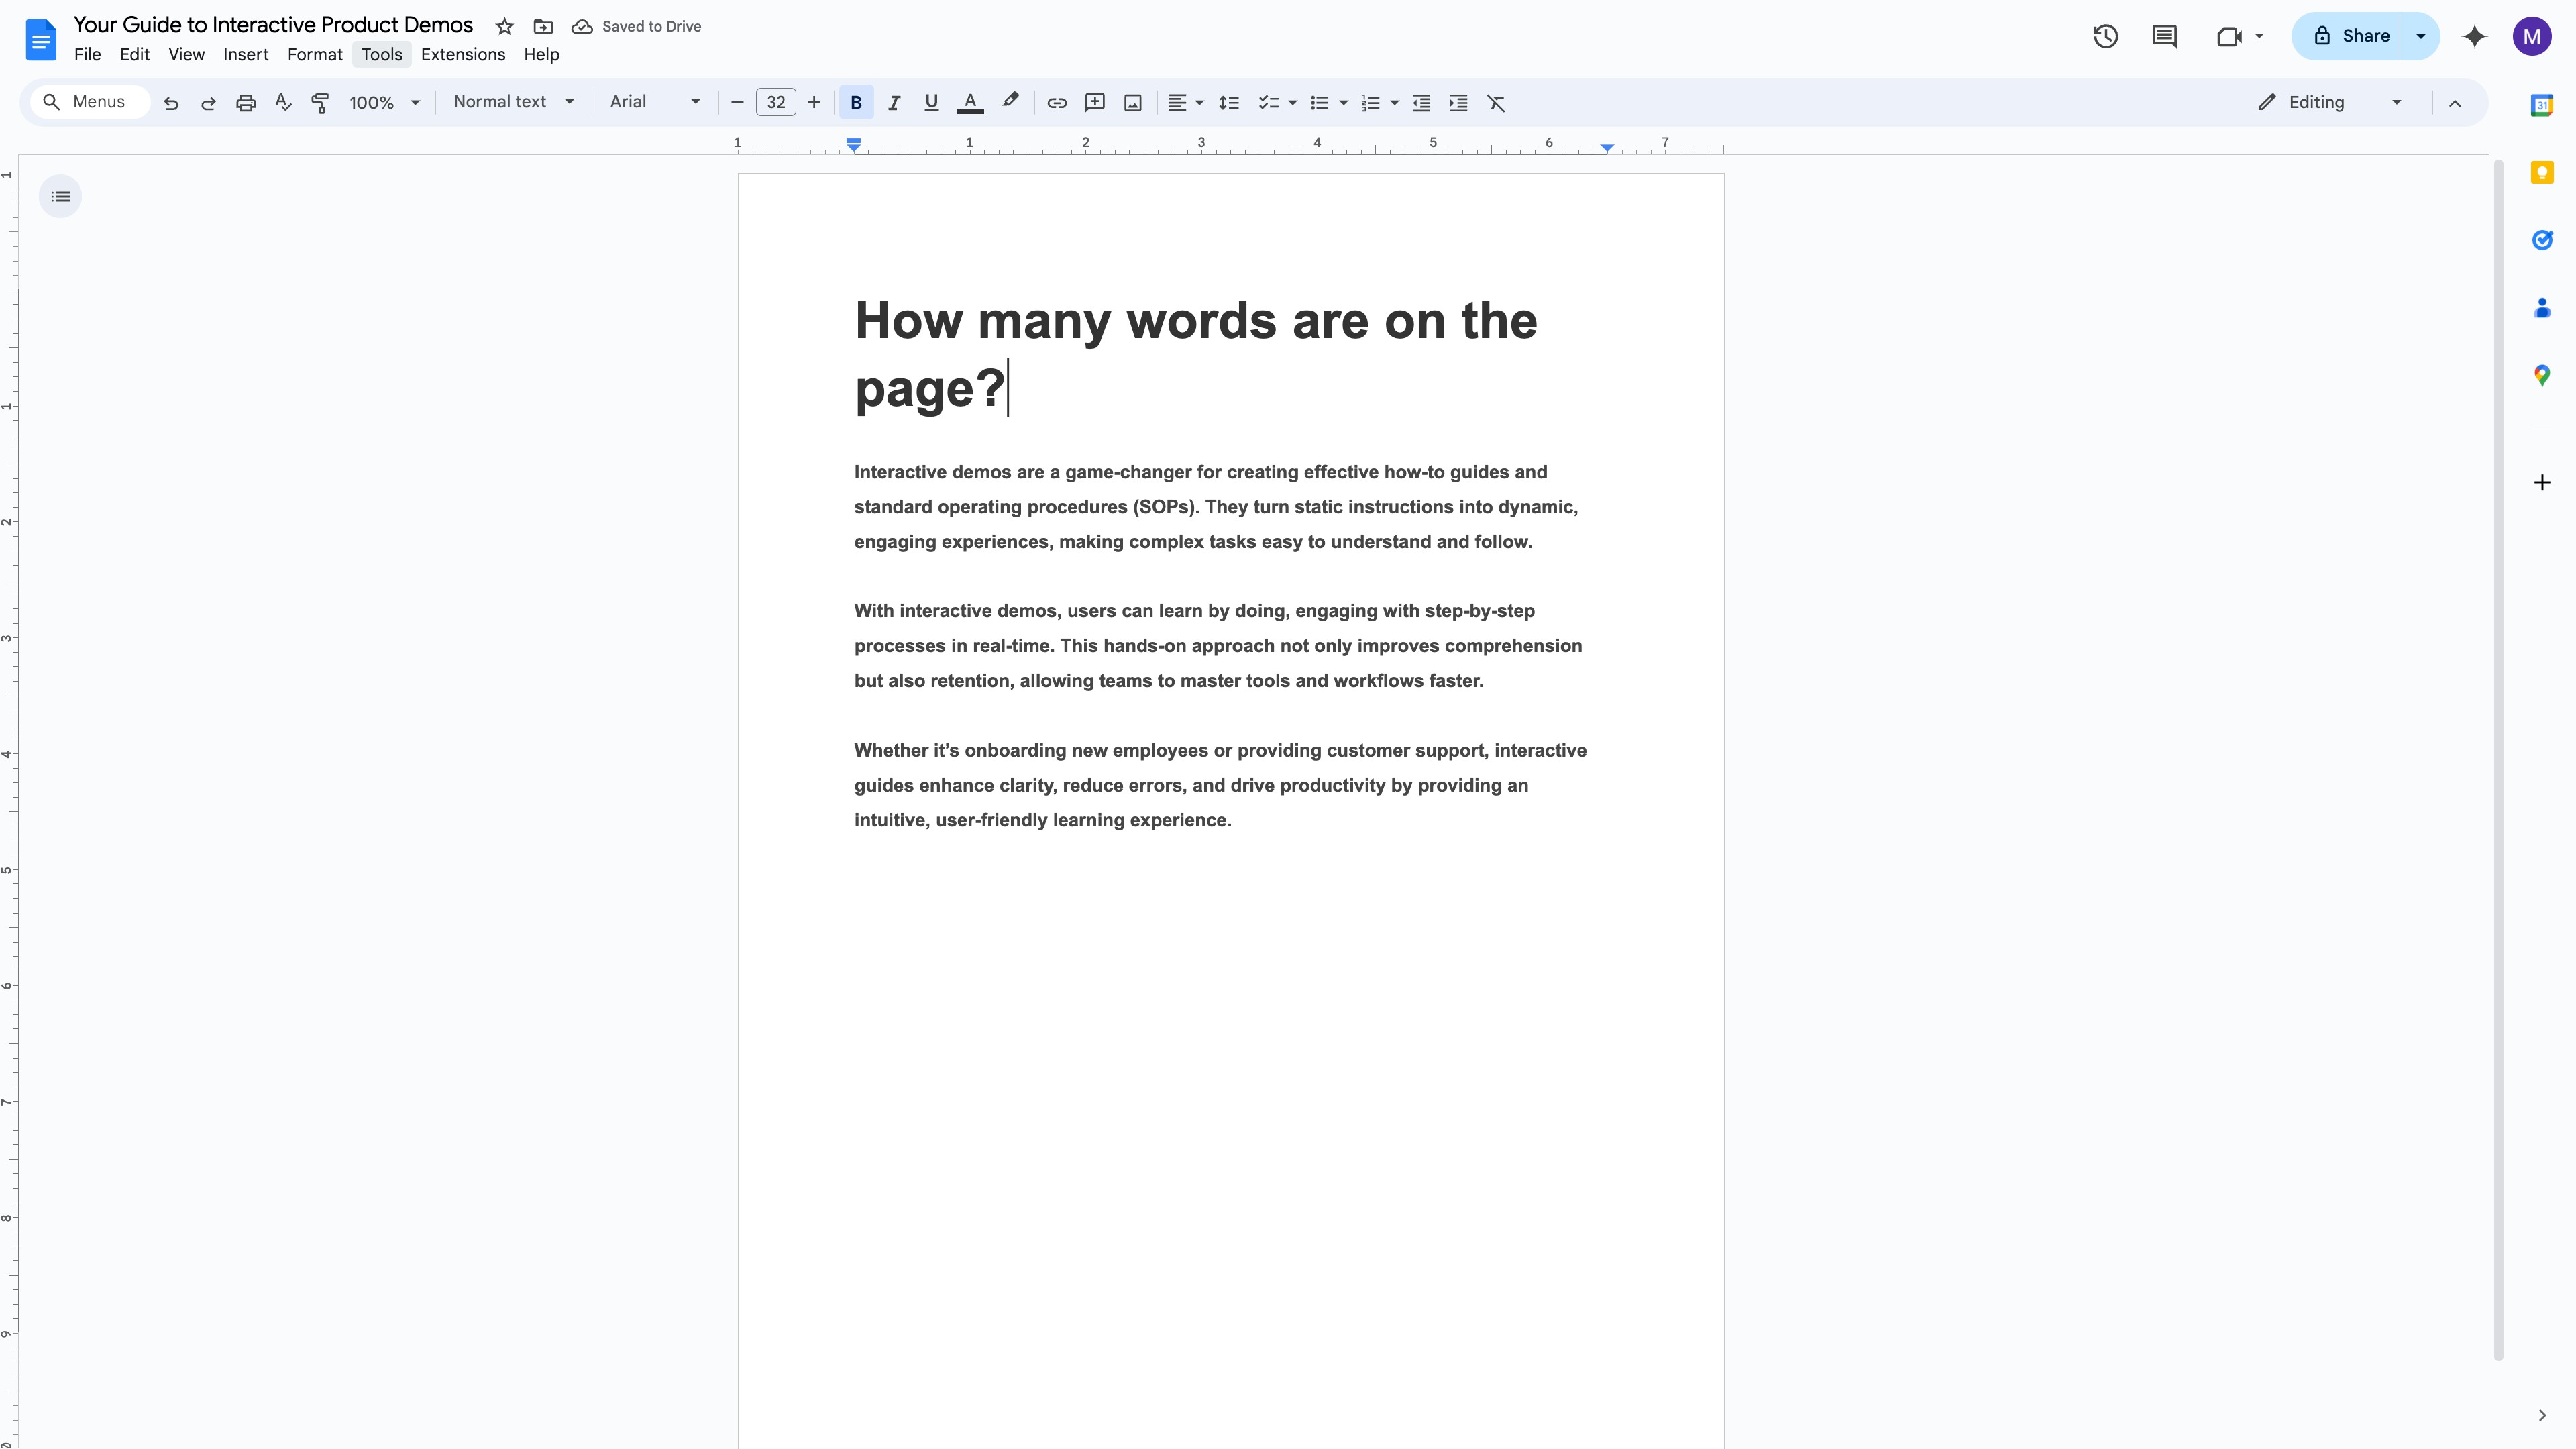The width and height of the screenshot is (2576, 1449).
Task: Click the Undo arrow icon
Action: (171, 103)
